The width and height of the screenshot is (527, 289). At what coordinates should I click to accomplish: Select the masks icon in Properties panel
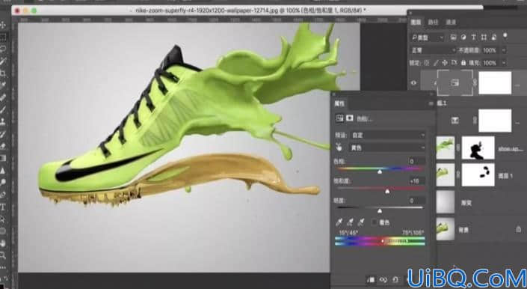click(x=350, y=118)
